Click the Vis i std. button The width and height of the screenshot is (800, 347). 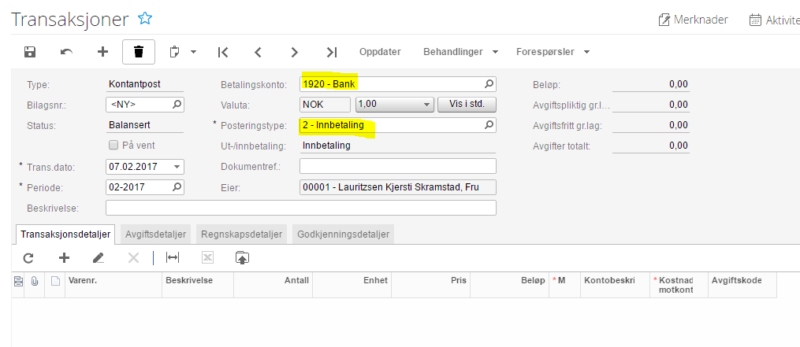[467, 105]
